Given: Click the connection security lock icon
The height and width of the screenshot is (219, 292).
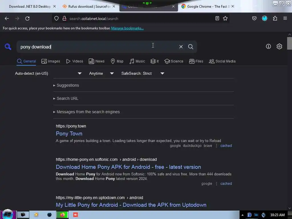Looking at the screenshot, I should point(64,19).
